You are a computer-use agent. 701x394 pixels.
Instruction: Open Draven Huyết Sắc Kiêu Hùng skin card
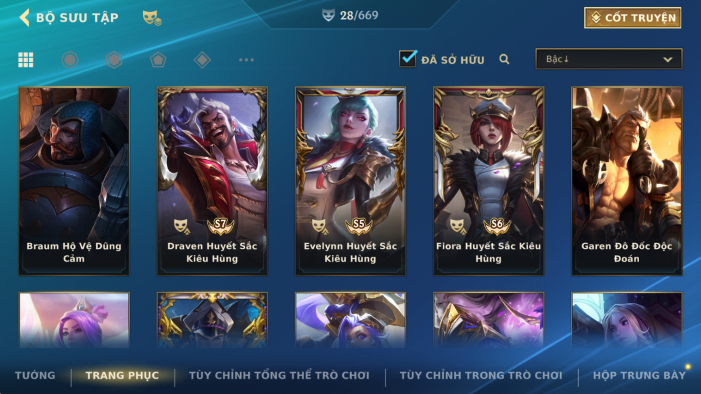pyautogui.click(x=212, y=181)
